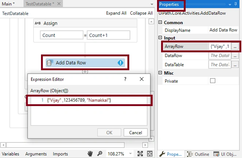The width and height of the screenshot is (242, 158).
Task: Collapse the Misc property section
Action: (160, 73)
